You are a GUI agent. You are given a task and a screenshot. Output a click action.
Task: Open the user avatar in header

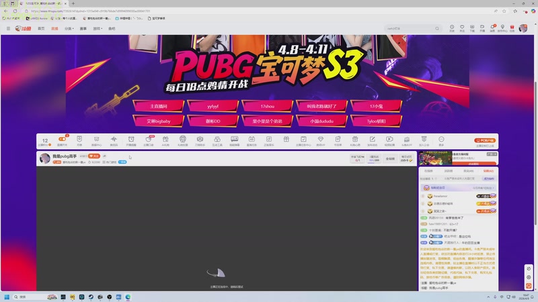click(523, 28)
